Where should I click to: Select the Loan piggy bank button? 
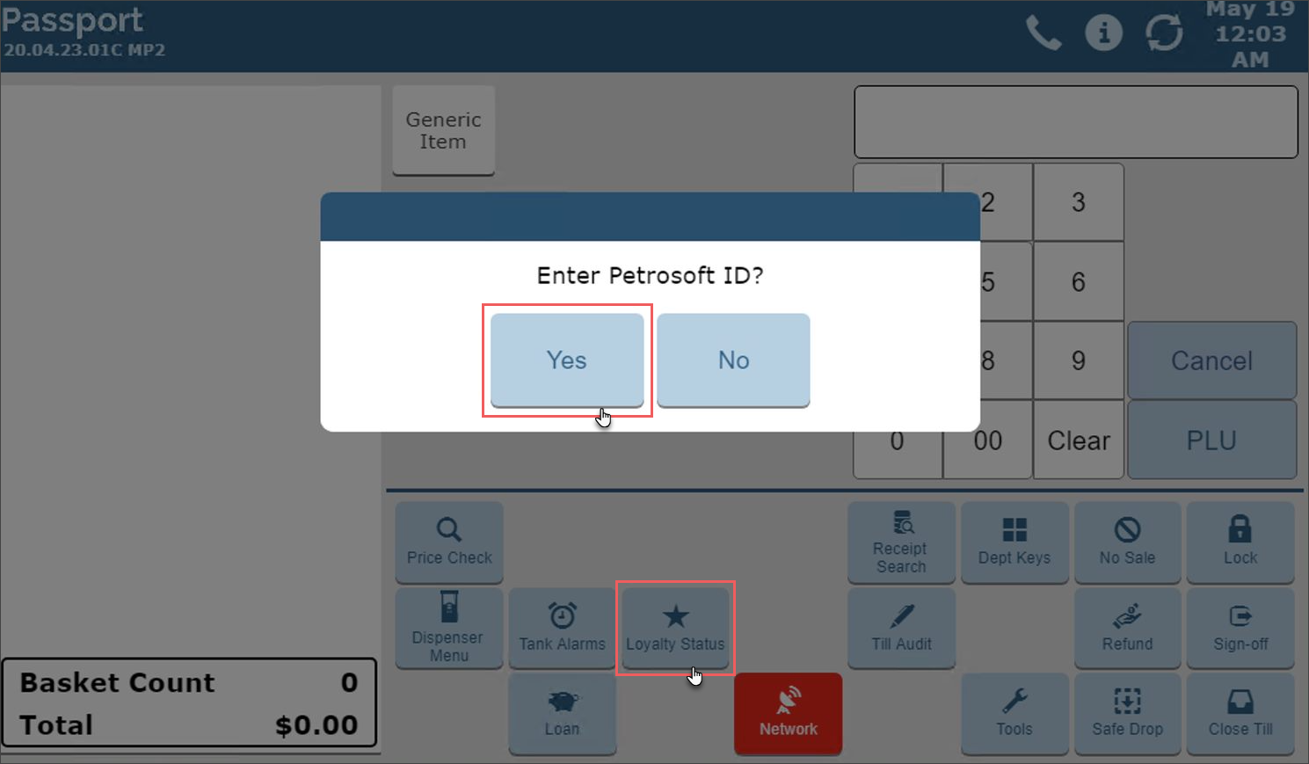[x=562, y=713]
